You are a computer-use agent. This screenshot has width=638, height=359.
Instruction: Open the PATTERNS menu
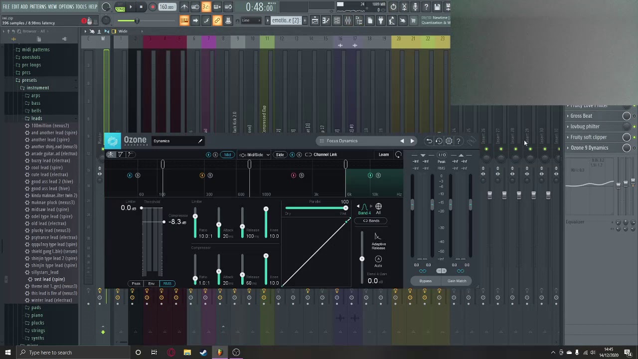(38, 7)
